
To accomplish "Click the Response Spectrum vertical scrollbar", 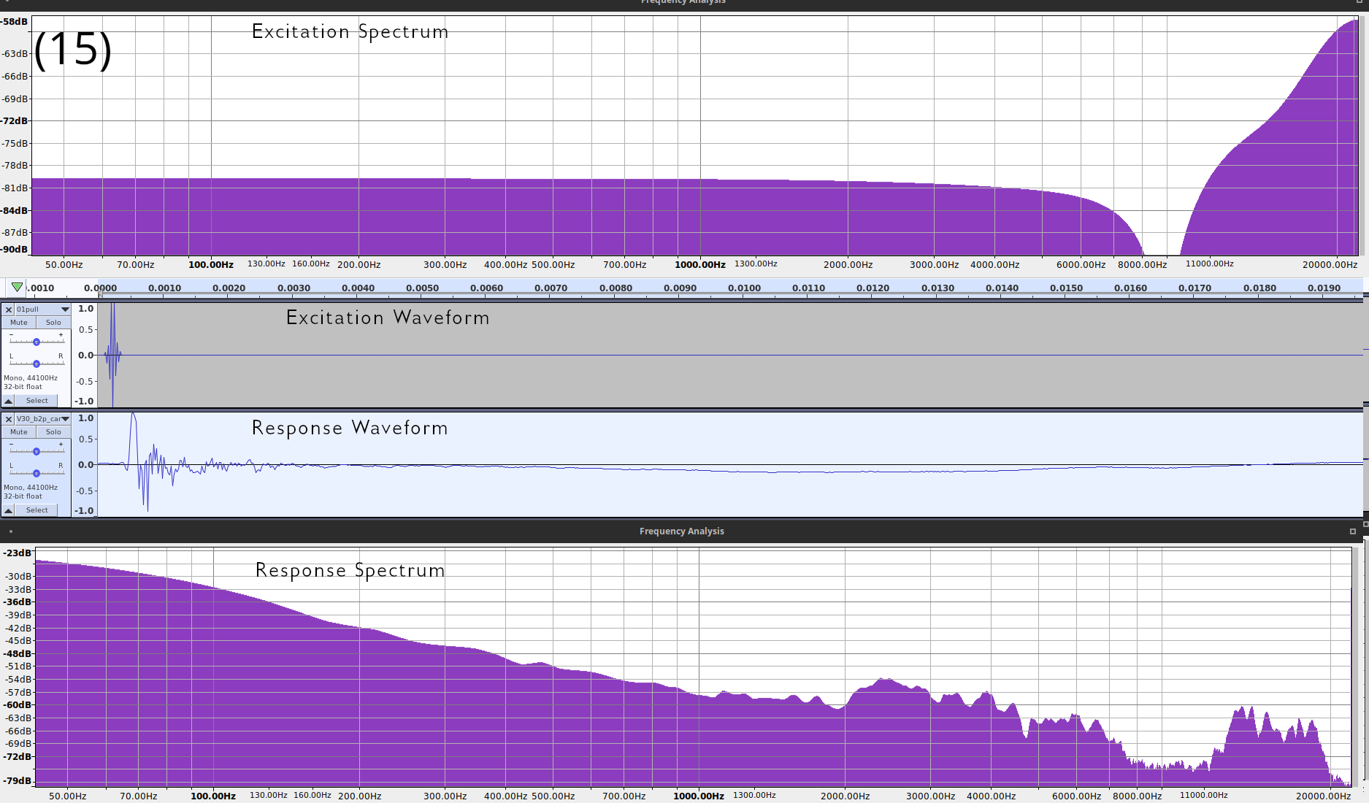I will tap(1357, 666).
